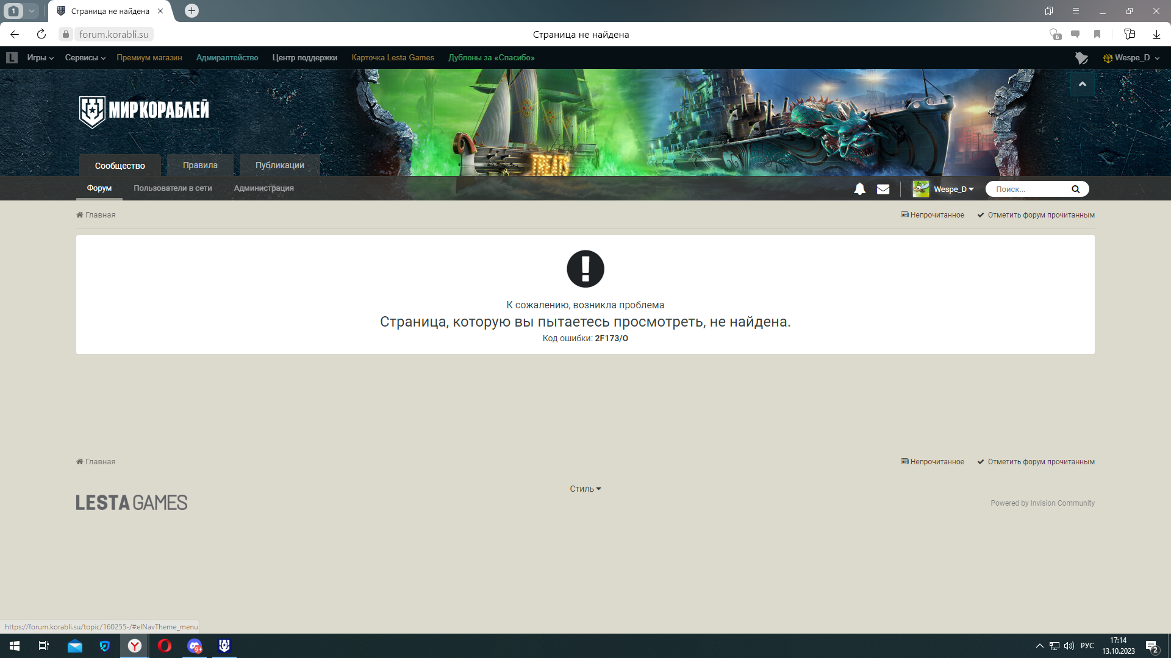This screenshot has width=1171, height=658.
Task: Click the Mir Korabley logo
Action: coord(144,111)
